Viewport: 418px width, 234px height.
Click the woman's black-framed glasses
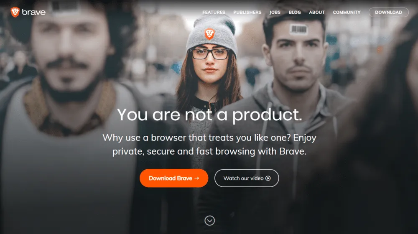210,54
